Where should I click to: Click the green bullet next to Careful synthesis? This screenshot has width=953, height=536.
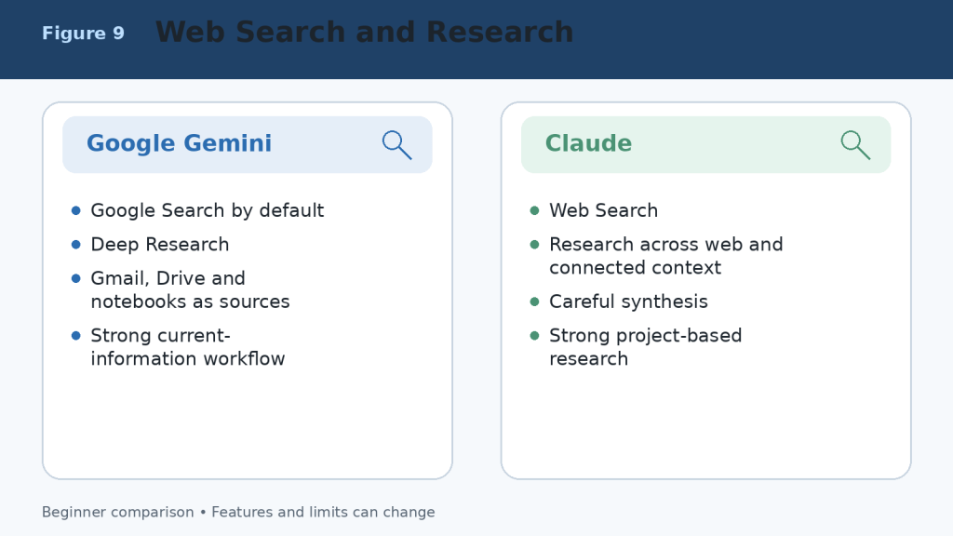(x=535, y=301)
